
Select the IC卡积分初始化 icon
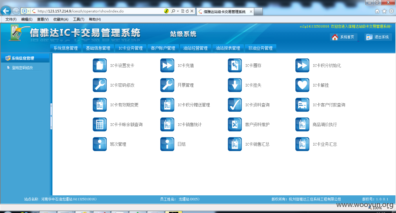(302, 65)
